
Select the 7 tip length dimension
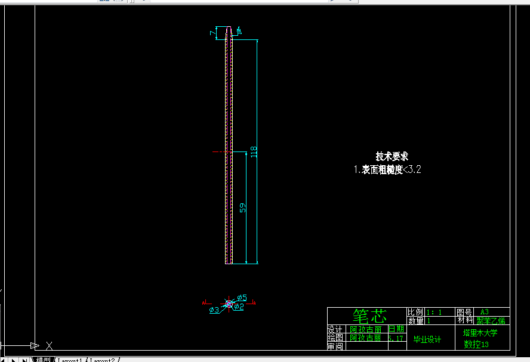tap(212, 33)
